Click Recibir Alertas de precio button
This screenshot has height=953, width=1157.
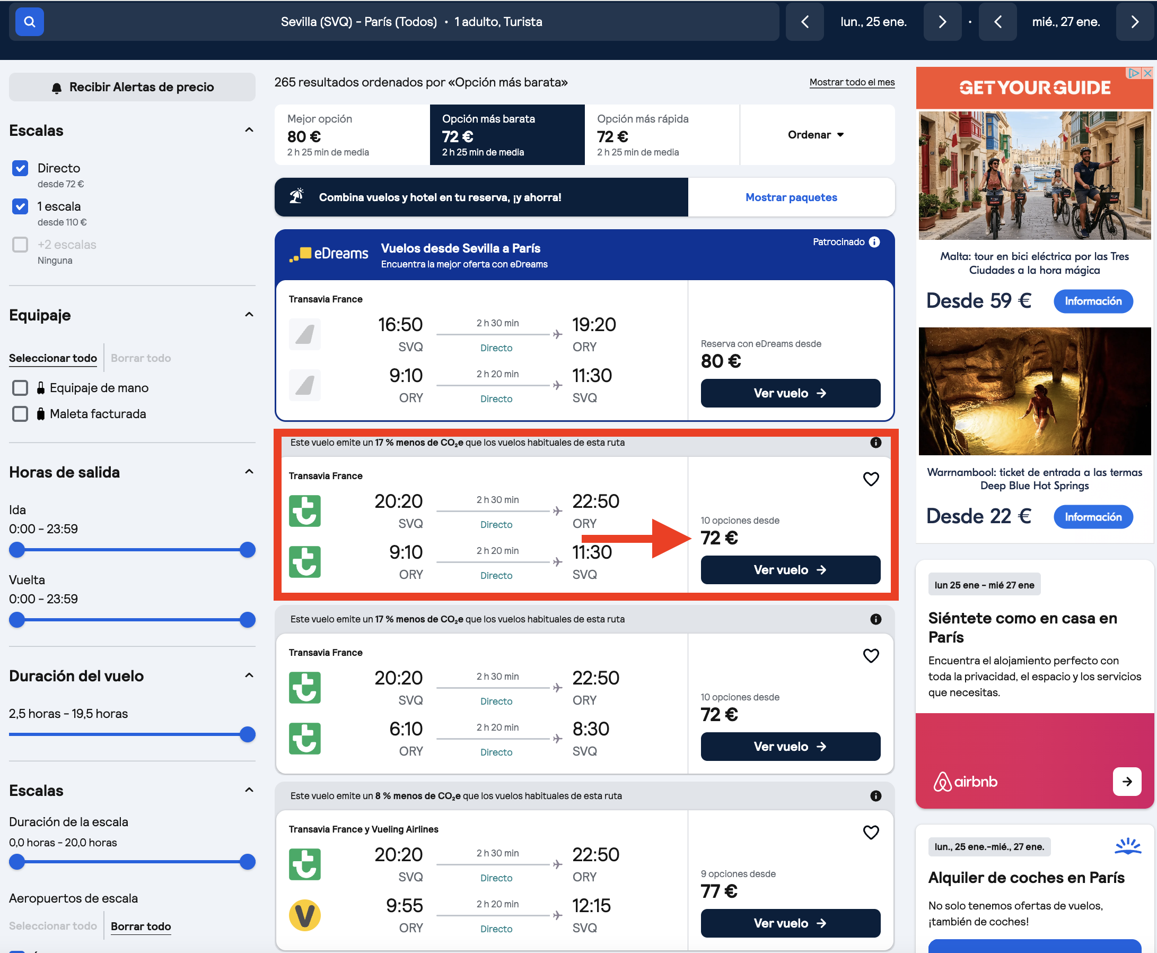pos(132,87)
